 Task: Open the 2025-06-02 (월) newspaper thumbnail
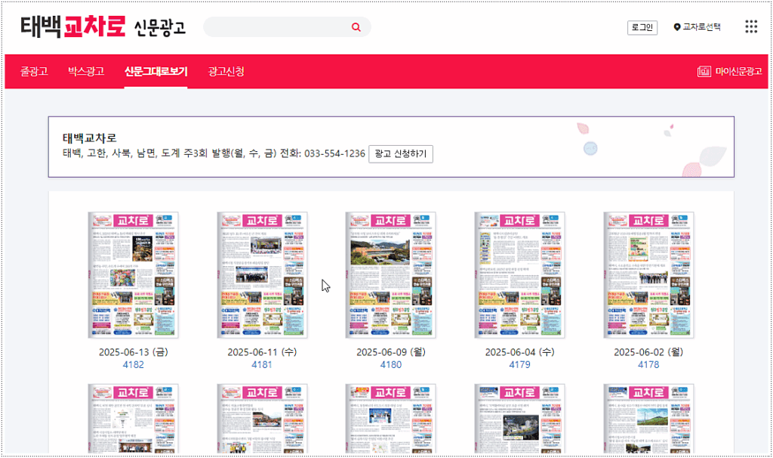pyautogui.click(x=648, y=275)
